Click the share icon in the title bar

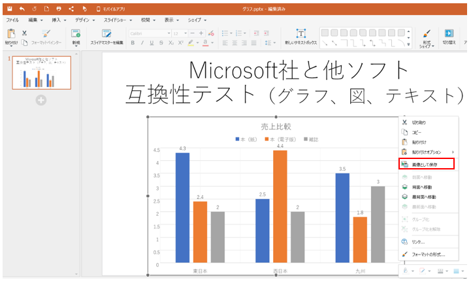pos(71,9)
